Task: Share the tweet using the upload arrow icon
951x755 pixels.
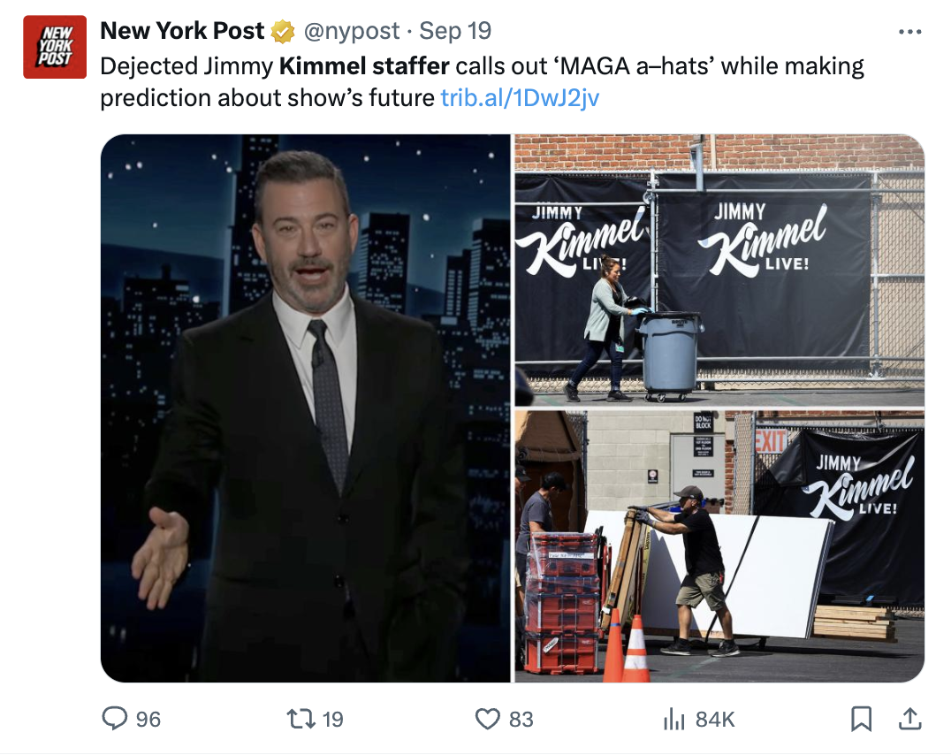Action: (x=909, y=719)
